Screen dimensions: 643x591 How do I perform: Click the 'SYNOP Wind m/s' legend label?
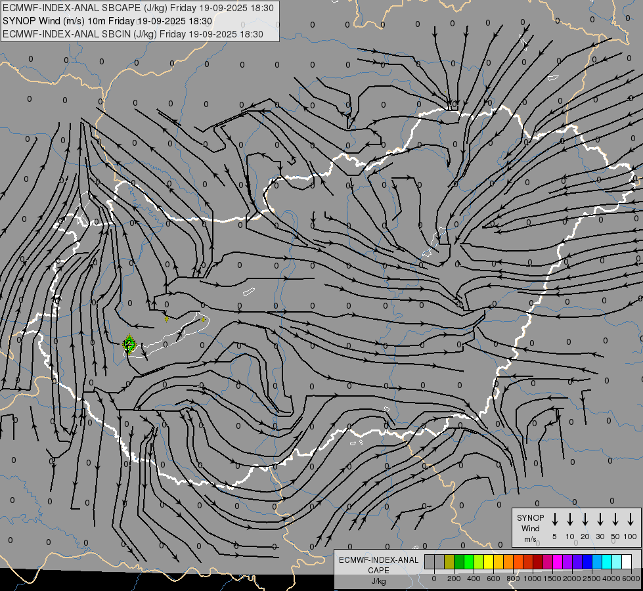tap(530, 528)
